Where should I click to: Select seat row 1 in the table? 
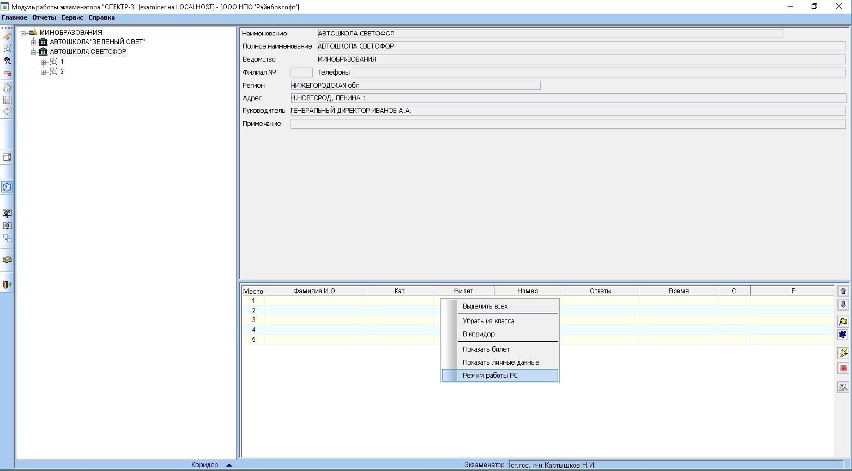(x=537, y=301)
